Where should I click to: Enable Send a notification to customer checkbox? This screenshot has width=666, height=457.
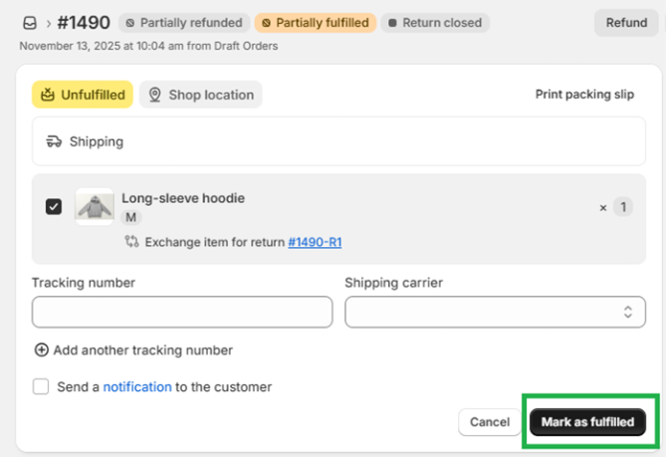(41, 387)
